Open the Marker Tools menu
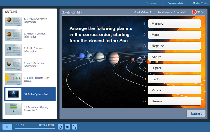210x132 pixels. [x=200, y=3]
